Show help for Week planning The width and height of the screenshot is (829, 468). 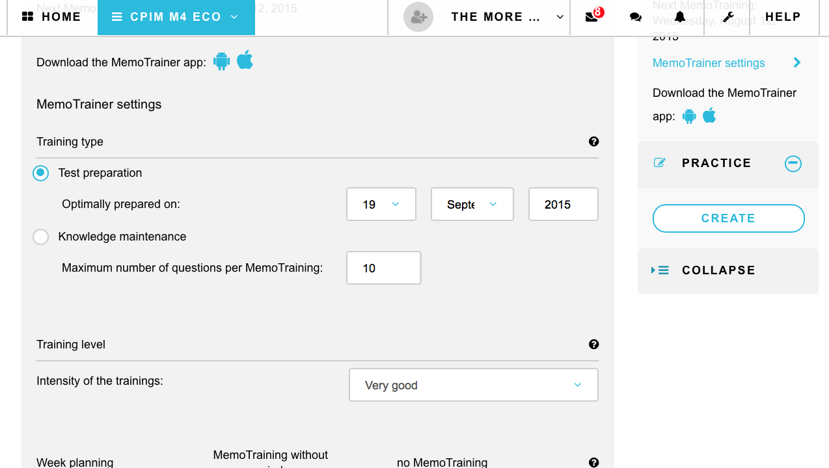(x=593, y=463)
